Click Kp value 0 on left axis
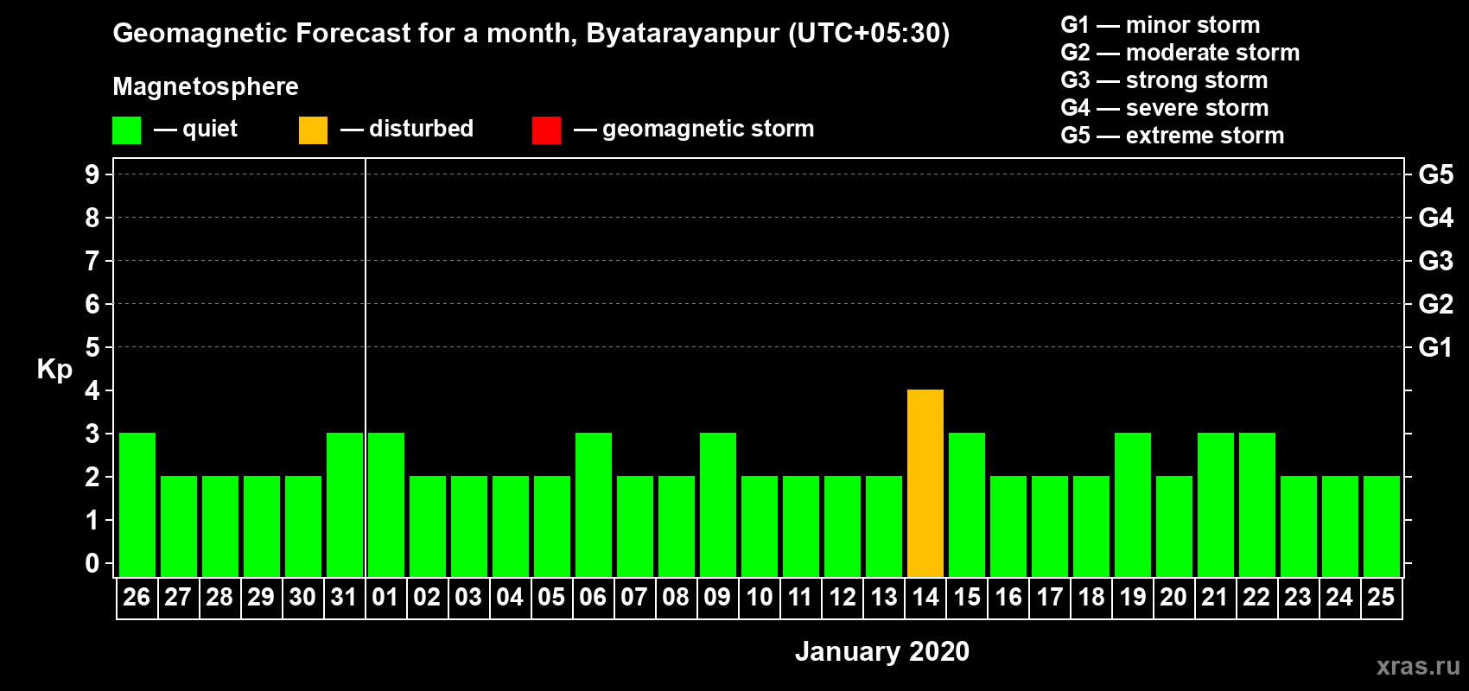Screen dimensions: 1469x691 click(92, 563)
